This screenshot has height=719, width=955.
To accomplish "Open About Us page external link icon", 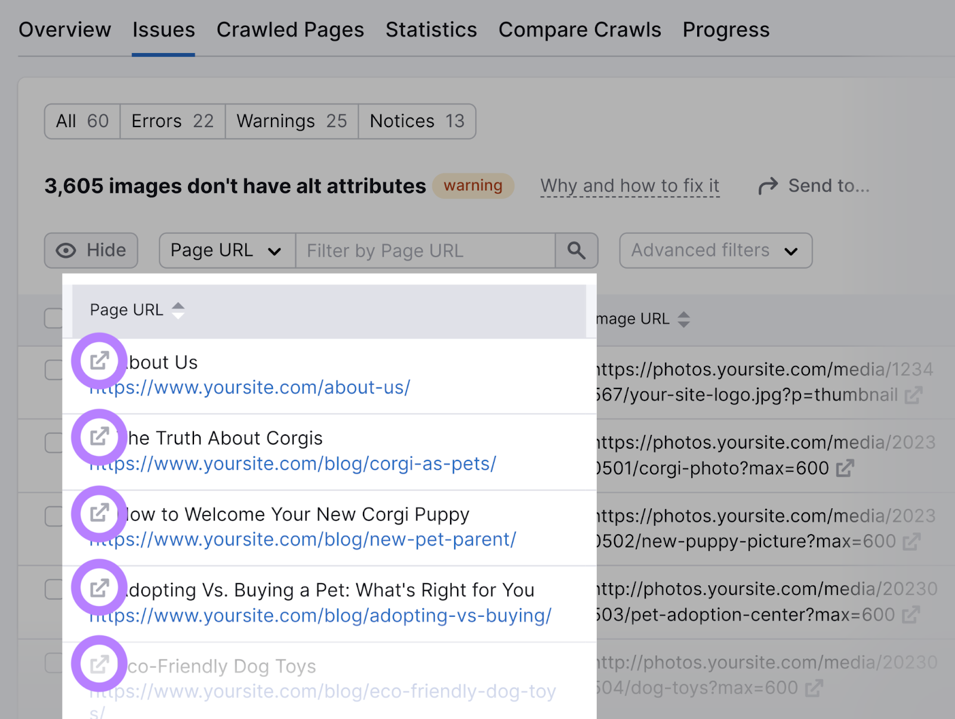I will click(99, 360).
